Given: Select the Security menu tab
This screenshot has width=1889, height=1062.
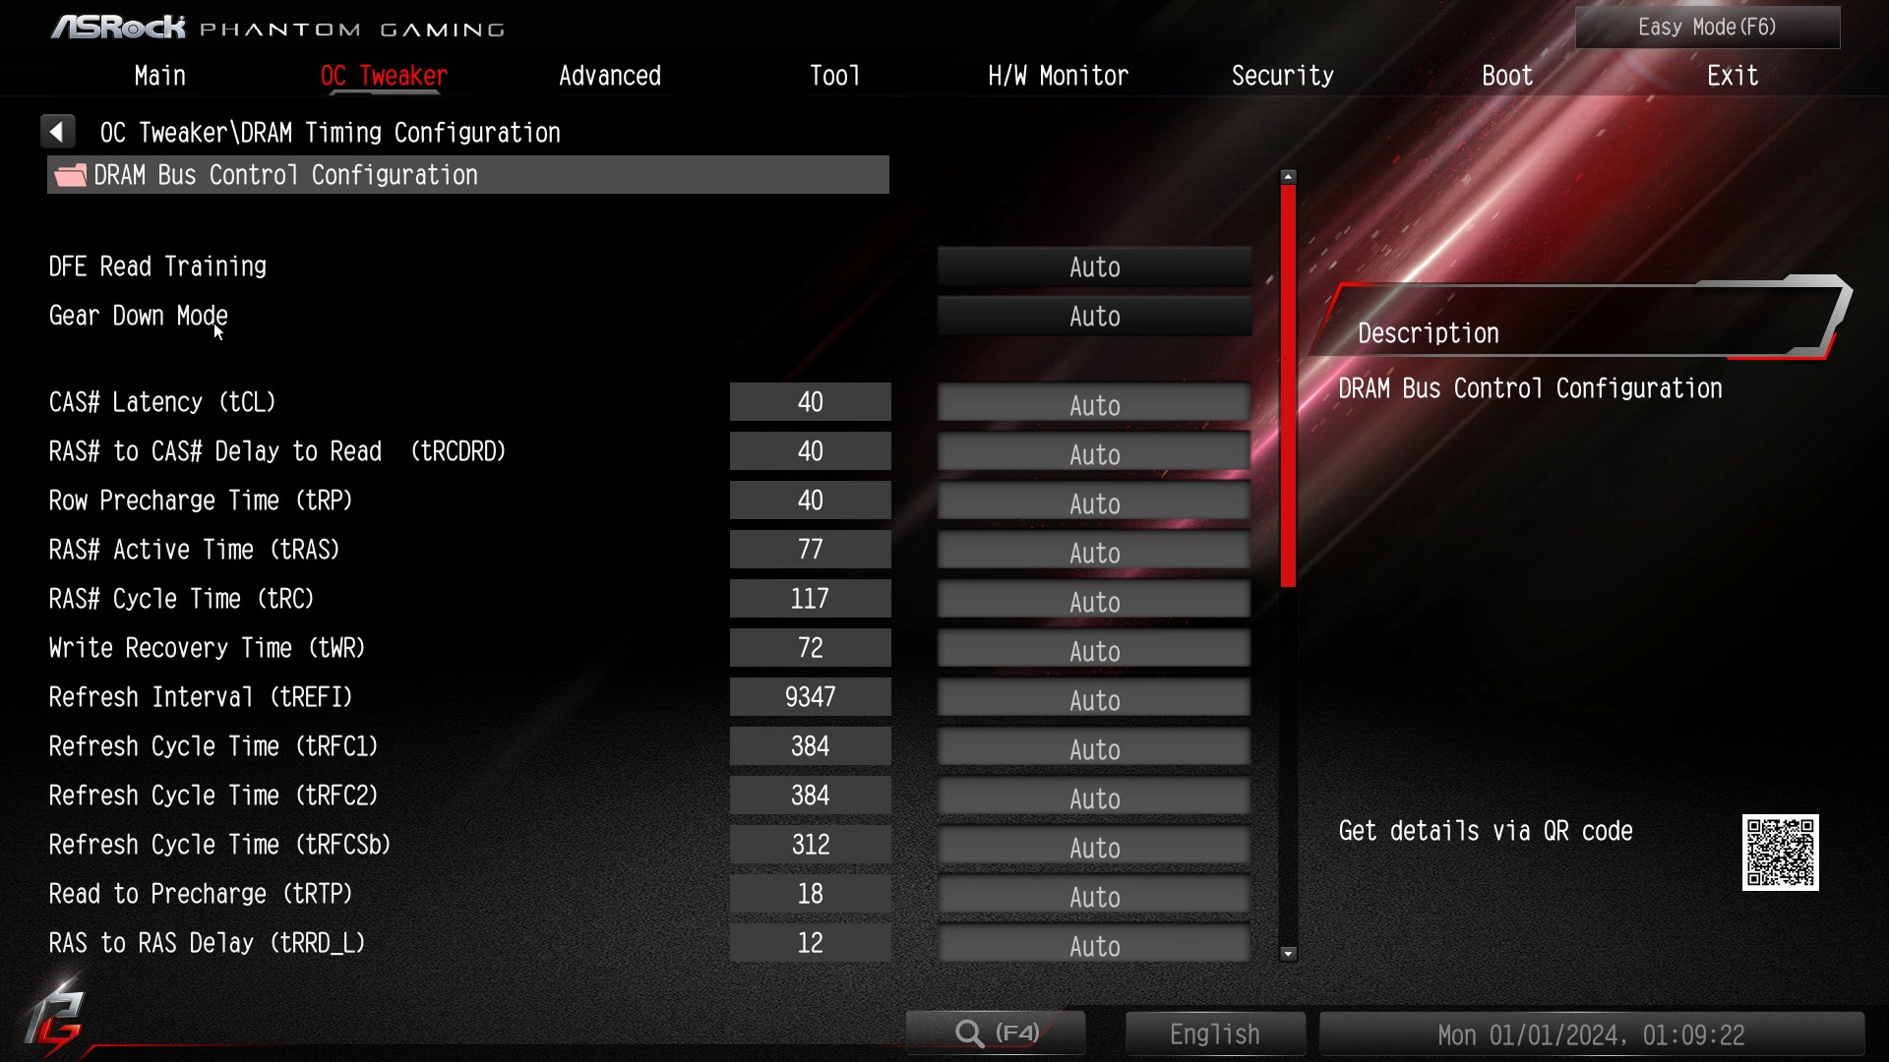Looking at the screenshot, I should pyautogui.click(x=1283, y=74).
